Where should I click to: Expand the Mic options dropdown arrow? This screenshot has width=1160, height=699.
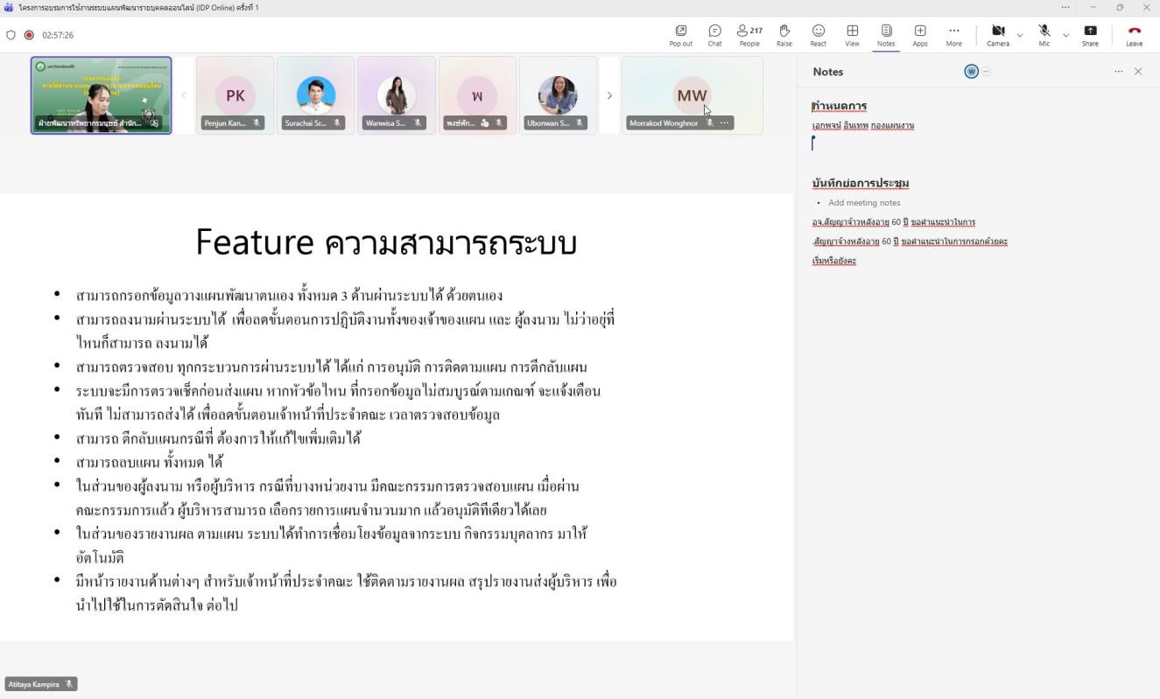pos(1065,35)
